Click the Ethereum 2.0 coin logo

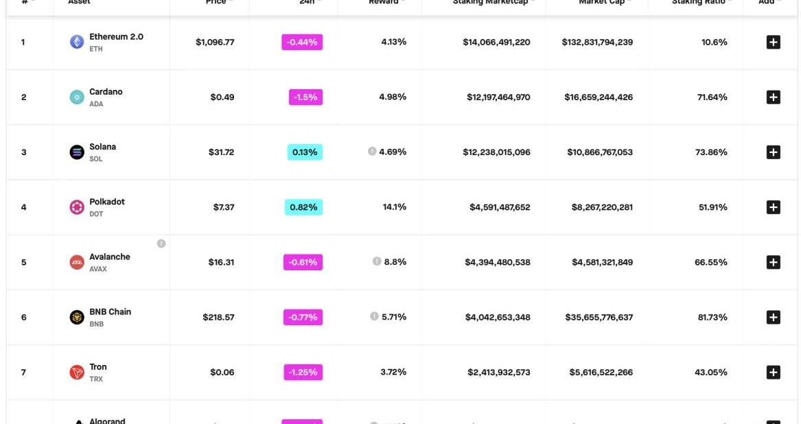point(77,42)
